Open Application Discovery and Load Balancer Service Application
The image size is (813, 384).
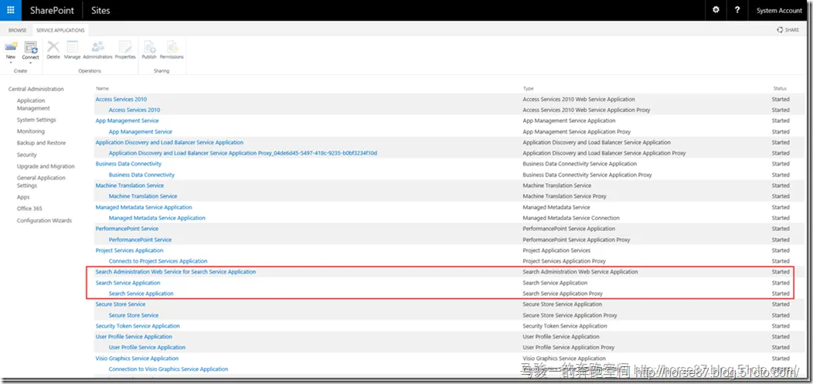[x=169, y=142]
